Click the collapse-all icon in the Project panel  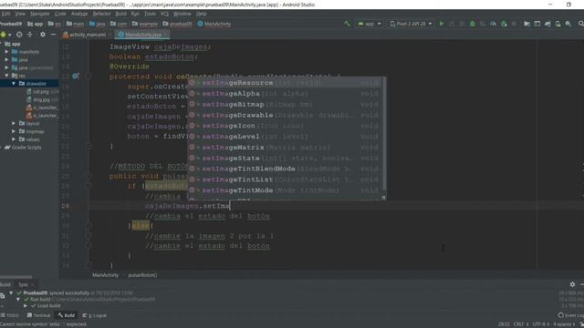(30, 35)
